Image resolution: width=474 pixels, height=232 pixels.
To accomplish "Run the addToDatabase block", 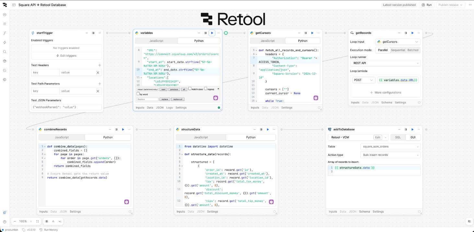I will click(x=412, y=129).
